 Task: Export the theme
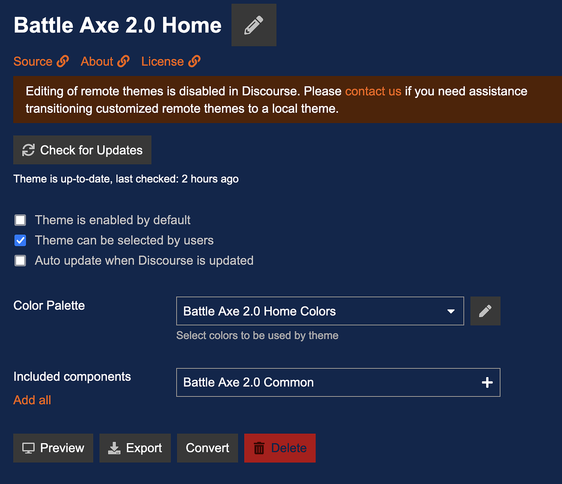[x=135, y=448]
